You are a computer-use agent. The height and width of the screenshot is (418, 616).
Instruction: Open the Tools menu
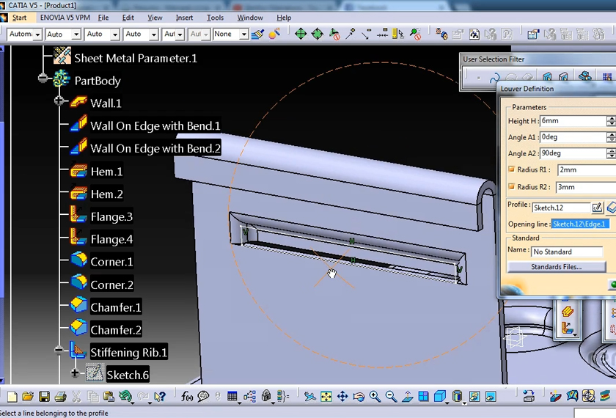point(215,18)
